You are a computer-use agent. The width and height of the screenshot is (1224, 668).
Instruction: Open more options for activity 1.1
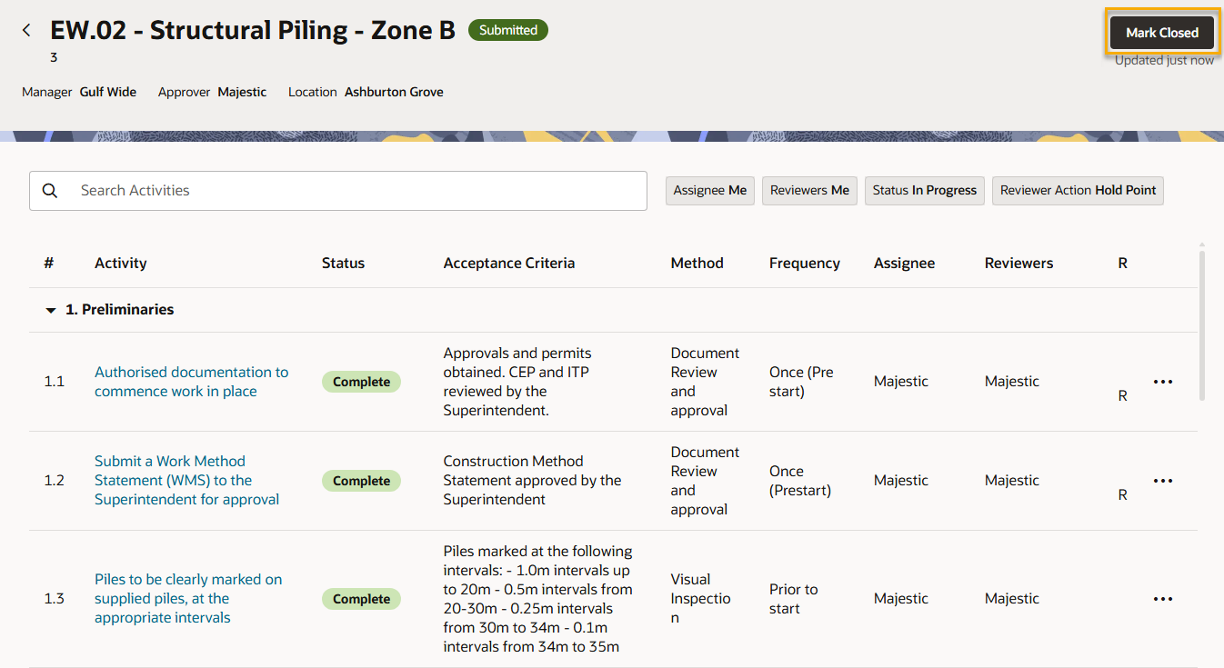[1162, 382]
